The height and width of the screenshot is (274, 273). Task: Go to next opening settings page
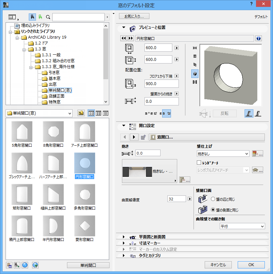coord(134,137)
